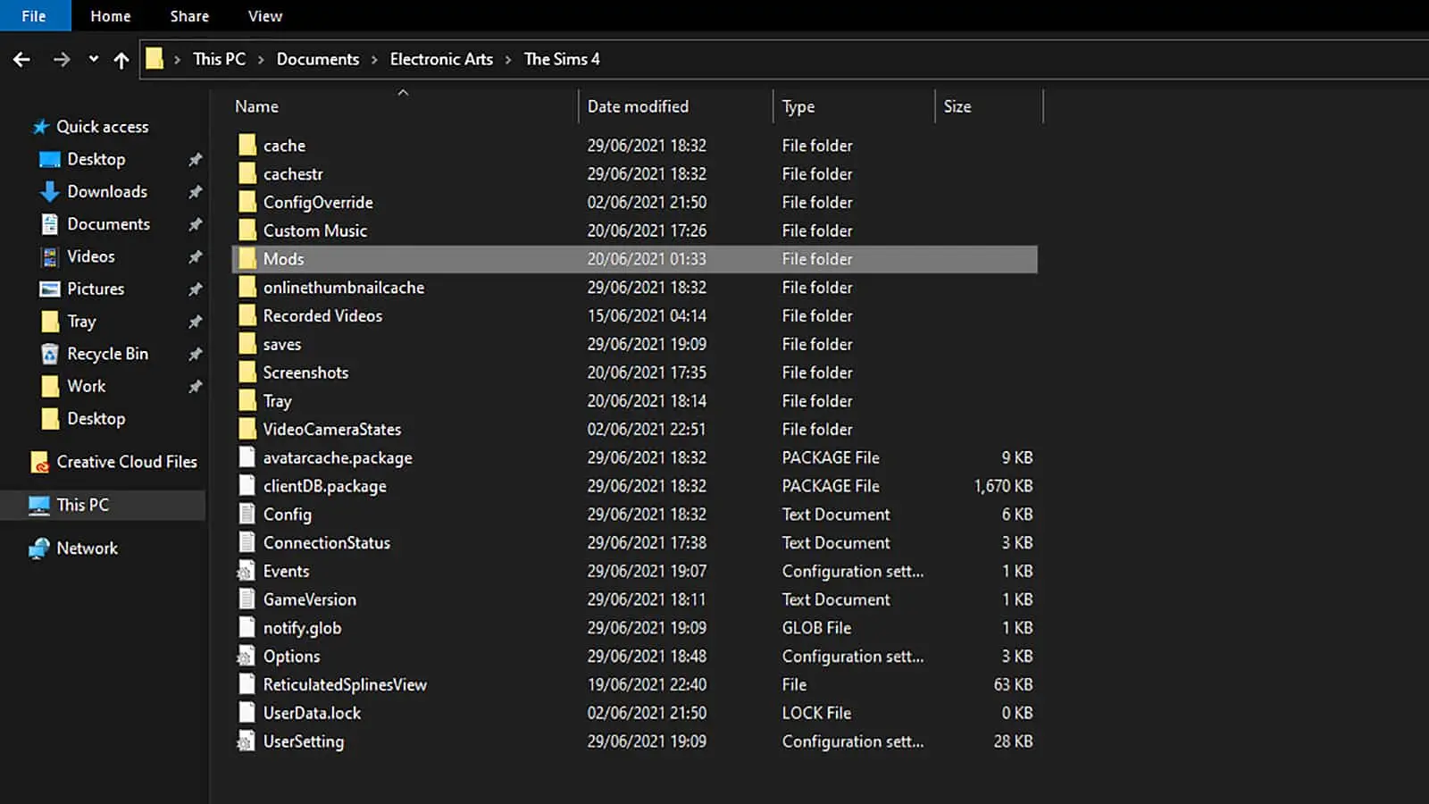Expand chevron after Documents breadcrumb

click(374, 60)
